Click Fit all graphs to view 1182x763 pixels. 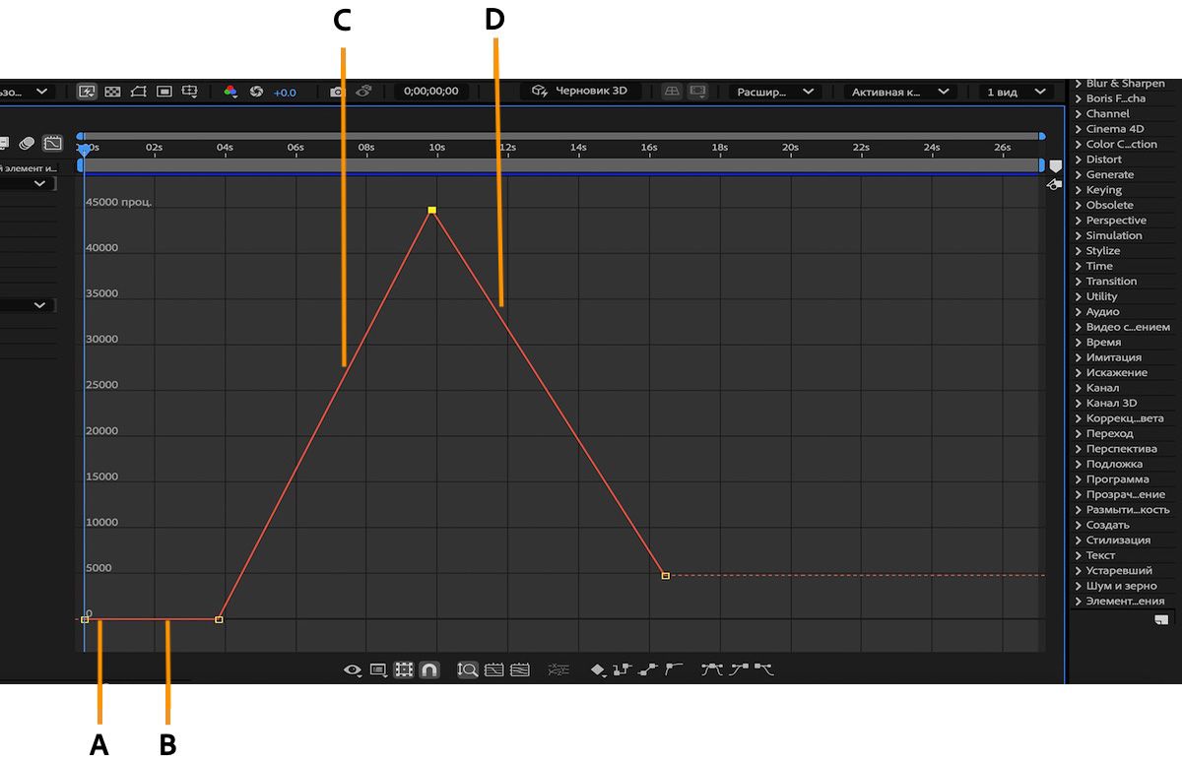tap(520, 669)
